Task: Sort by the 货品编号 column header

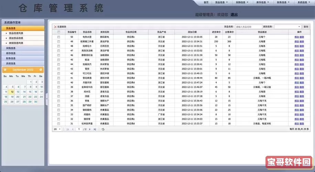Action: 72,32
